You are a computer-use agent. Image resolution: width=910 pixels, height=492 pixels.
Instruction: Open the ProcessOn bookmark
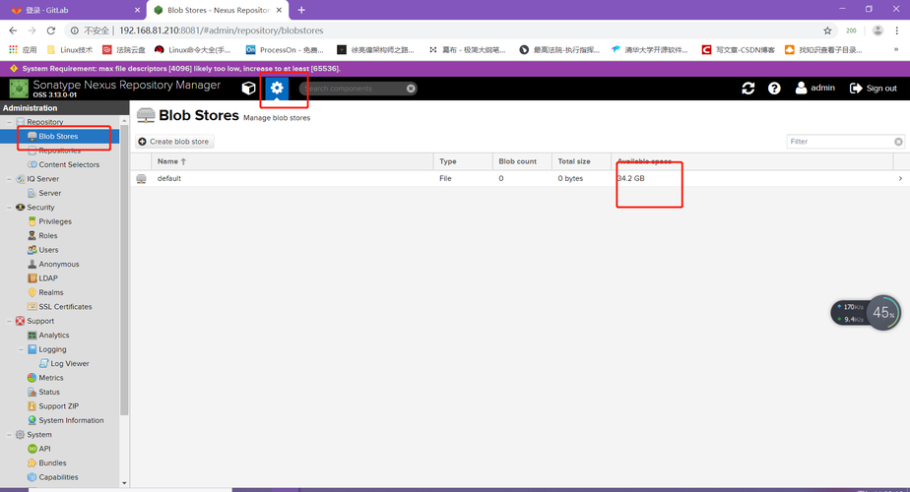[x=285, y=50]
